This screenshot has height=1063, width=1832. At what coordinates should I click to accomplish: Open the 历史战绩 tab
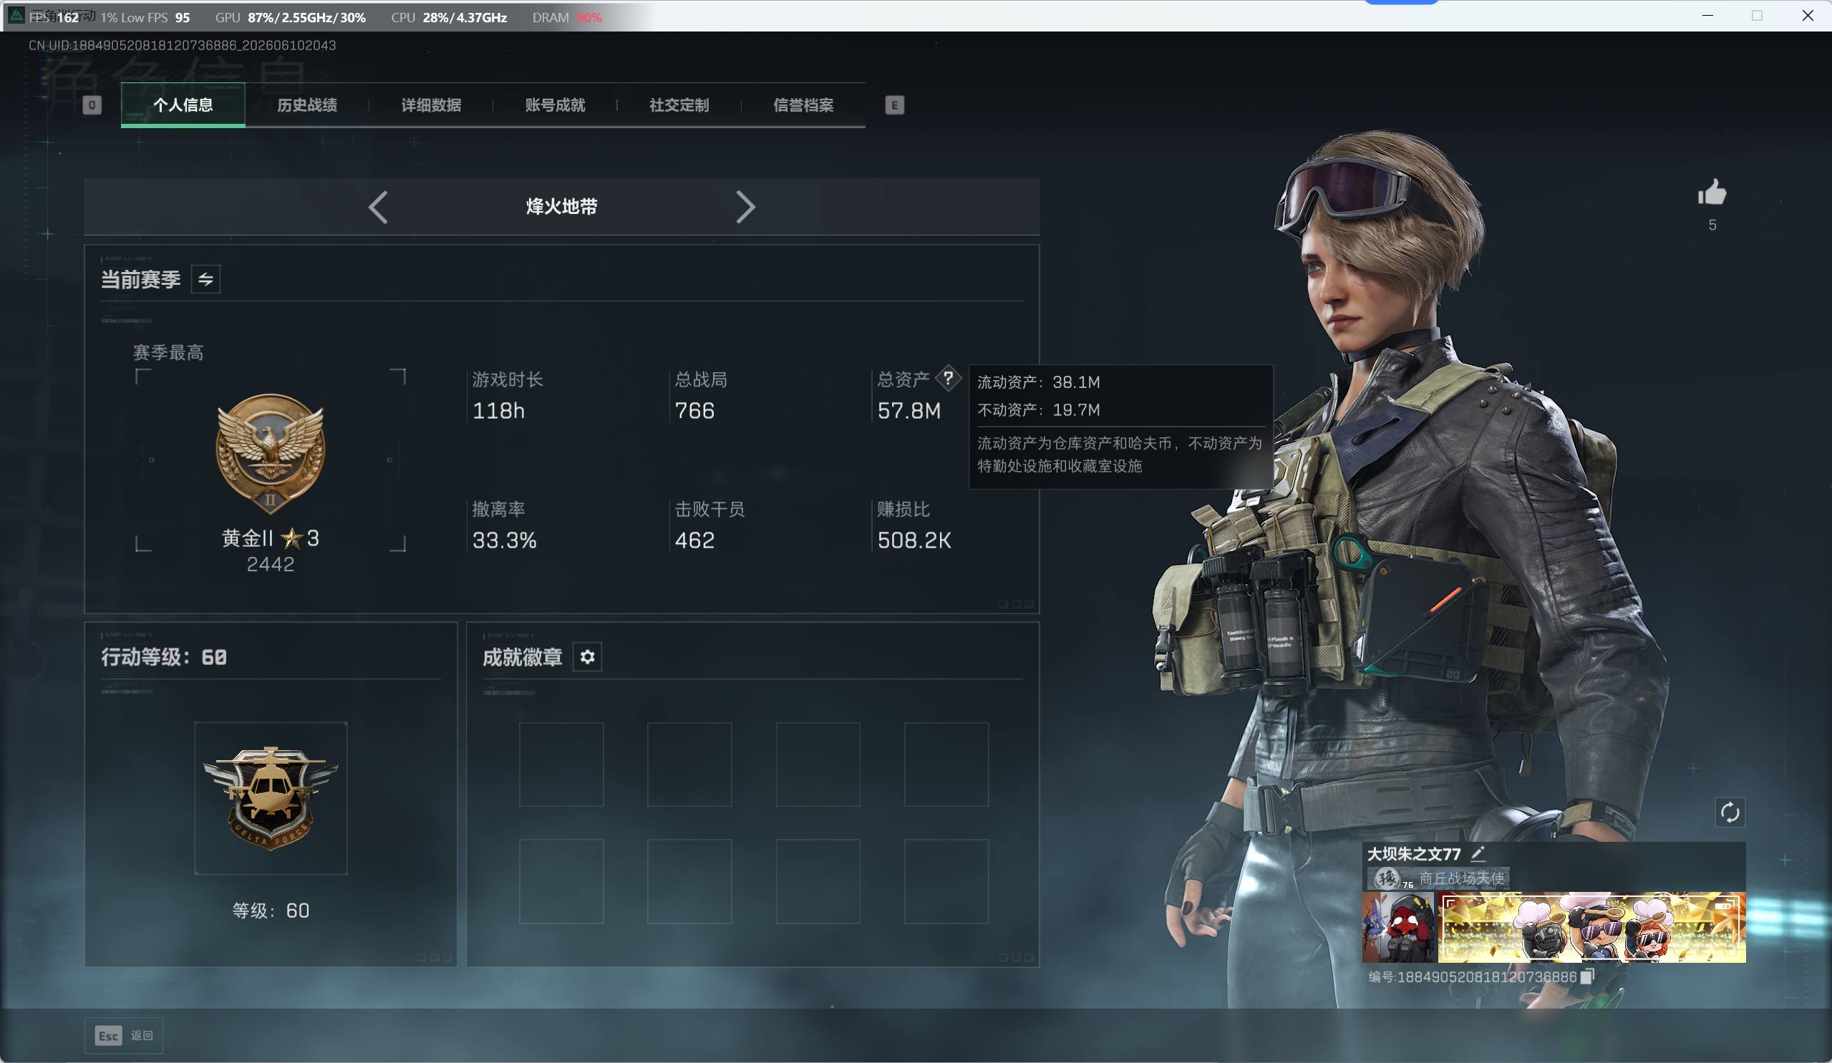[x=307, y=105]
